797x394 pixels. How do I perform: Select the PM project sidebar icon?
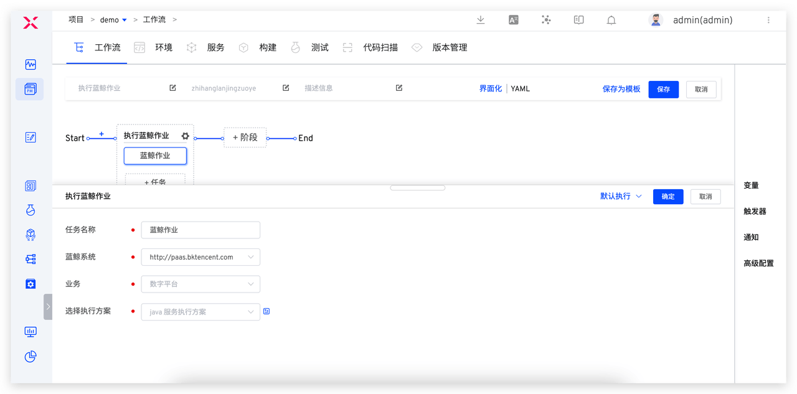point(31,90)
